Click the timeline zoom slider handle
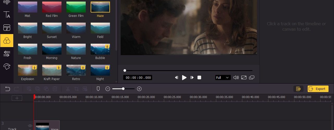 pos(123,89)
